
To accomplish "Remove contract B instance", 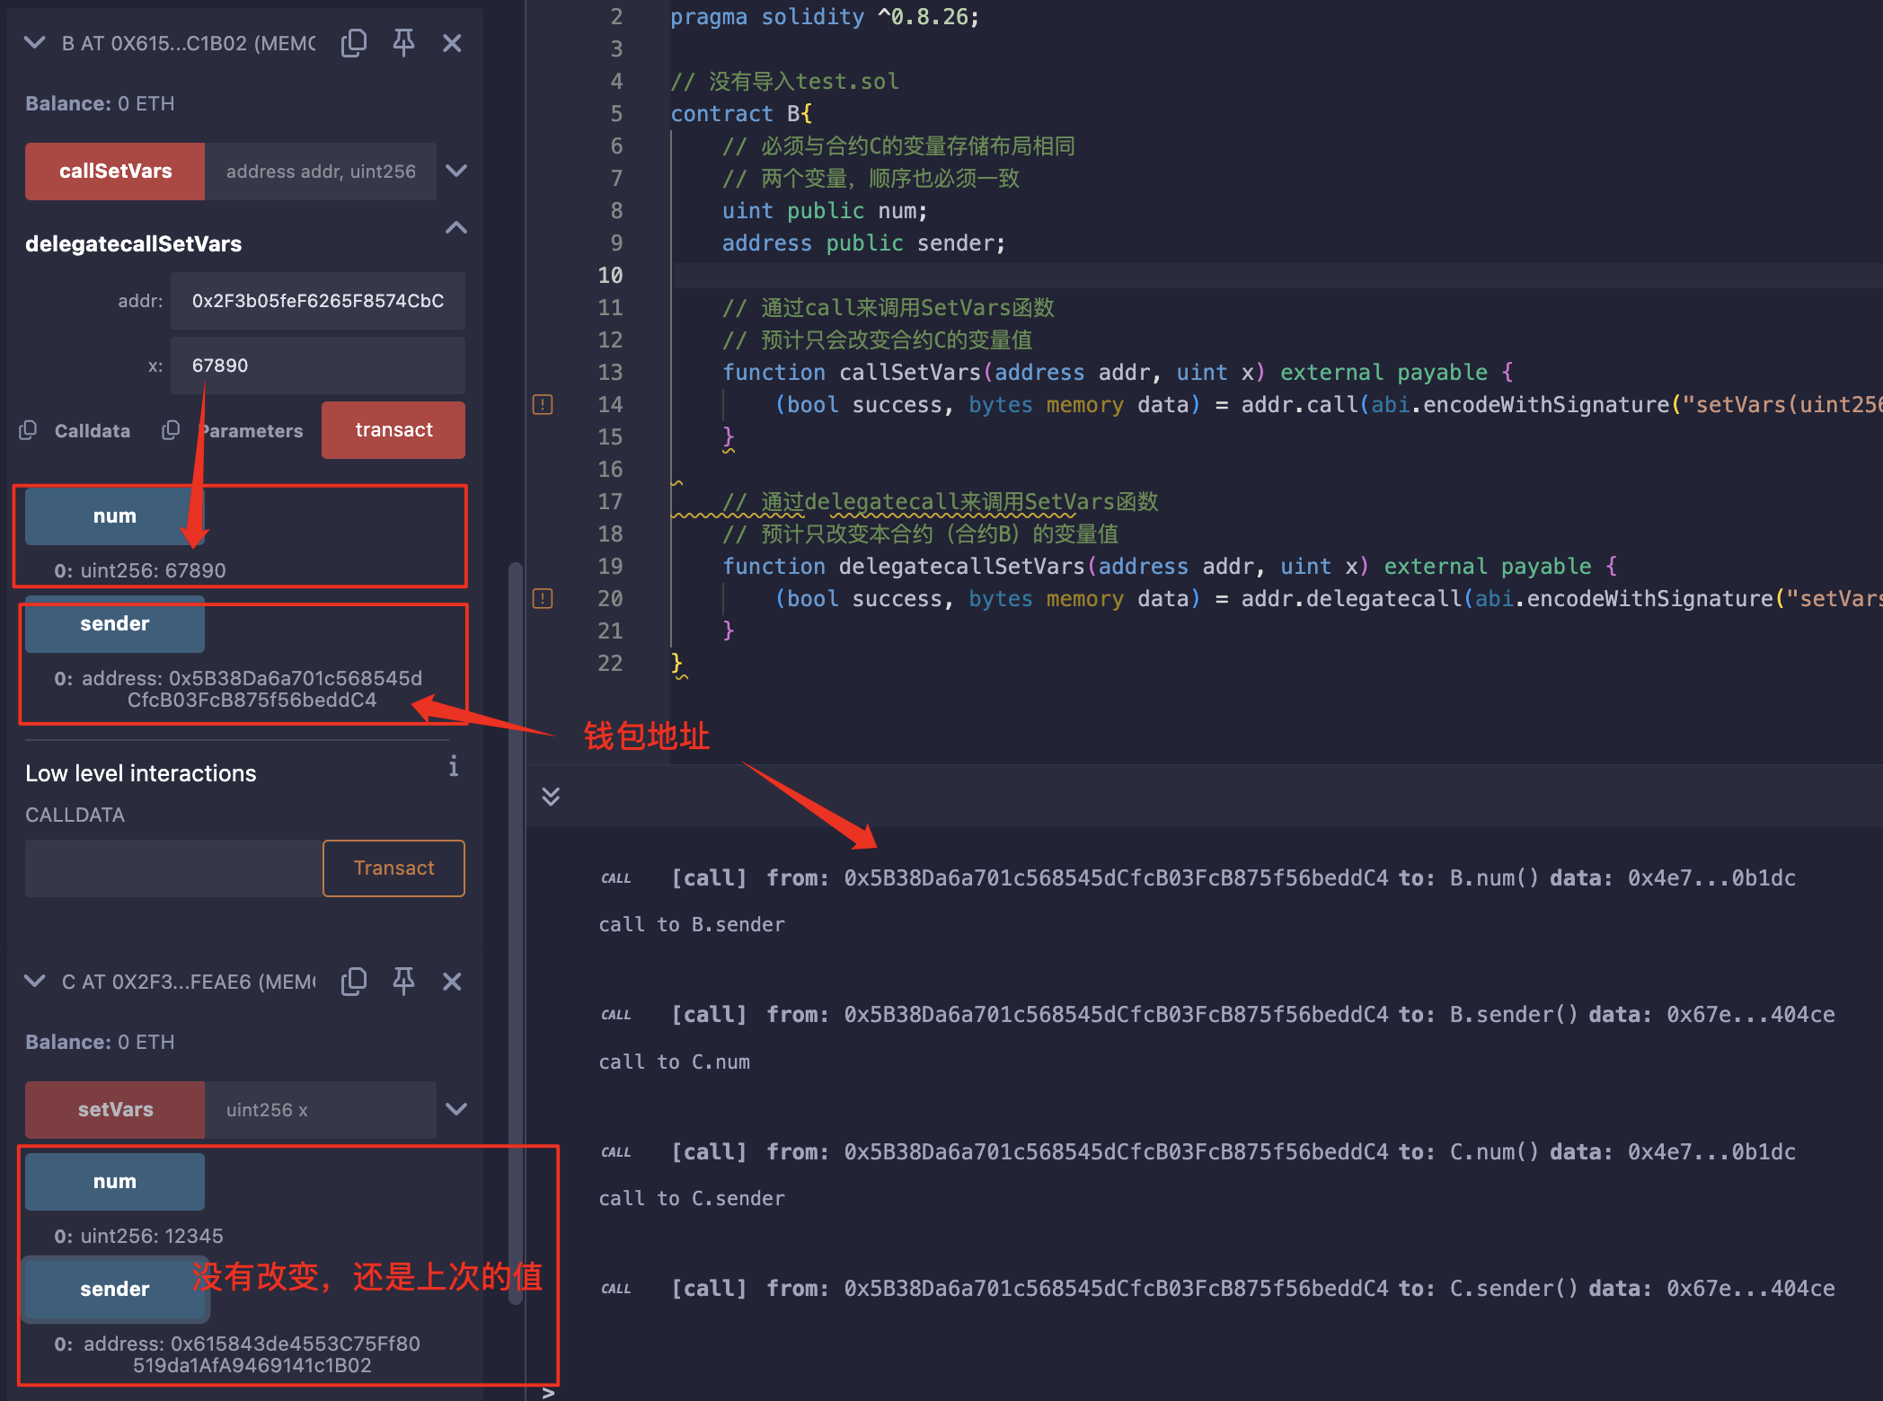I will click(x=452, y=43).
